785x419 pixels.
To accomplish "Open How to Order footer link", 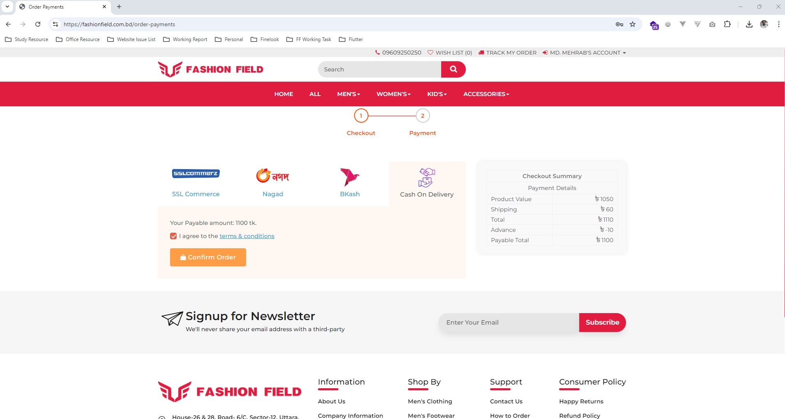I will pyautogui.click(x=510, y=415).
